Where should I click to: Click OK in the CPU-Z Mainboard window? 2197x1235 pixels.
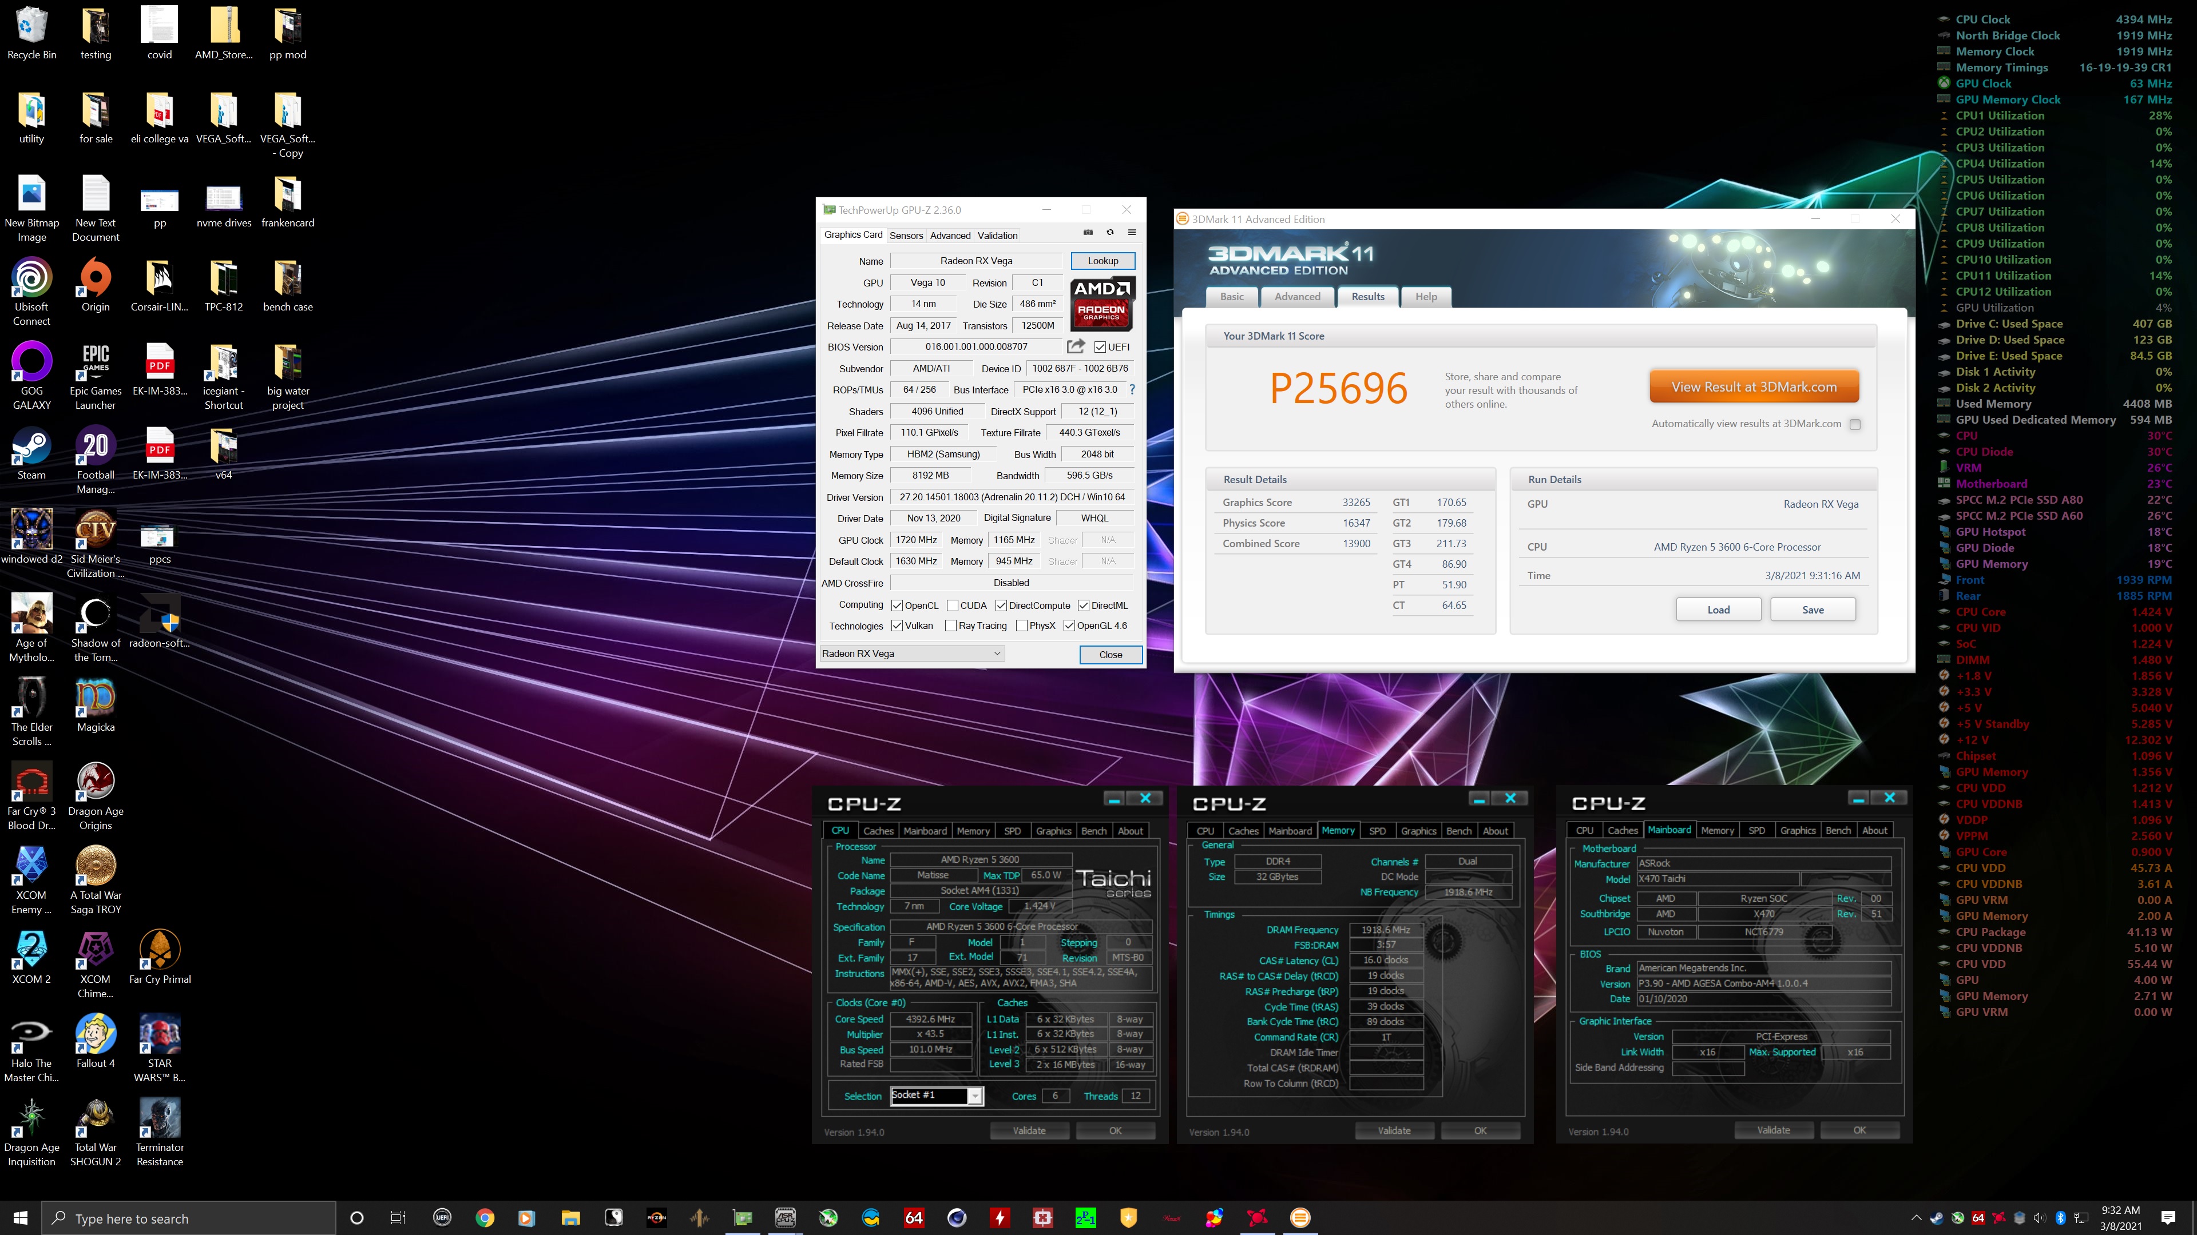click(1859, 1130)
